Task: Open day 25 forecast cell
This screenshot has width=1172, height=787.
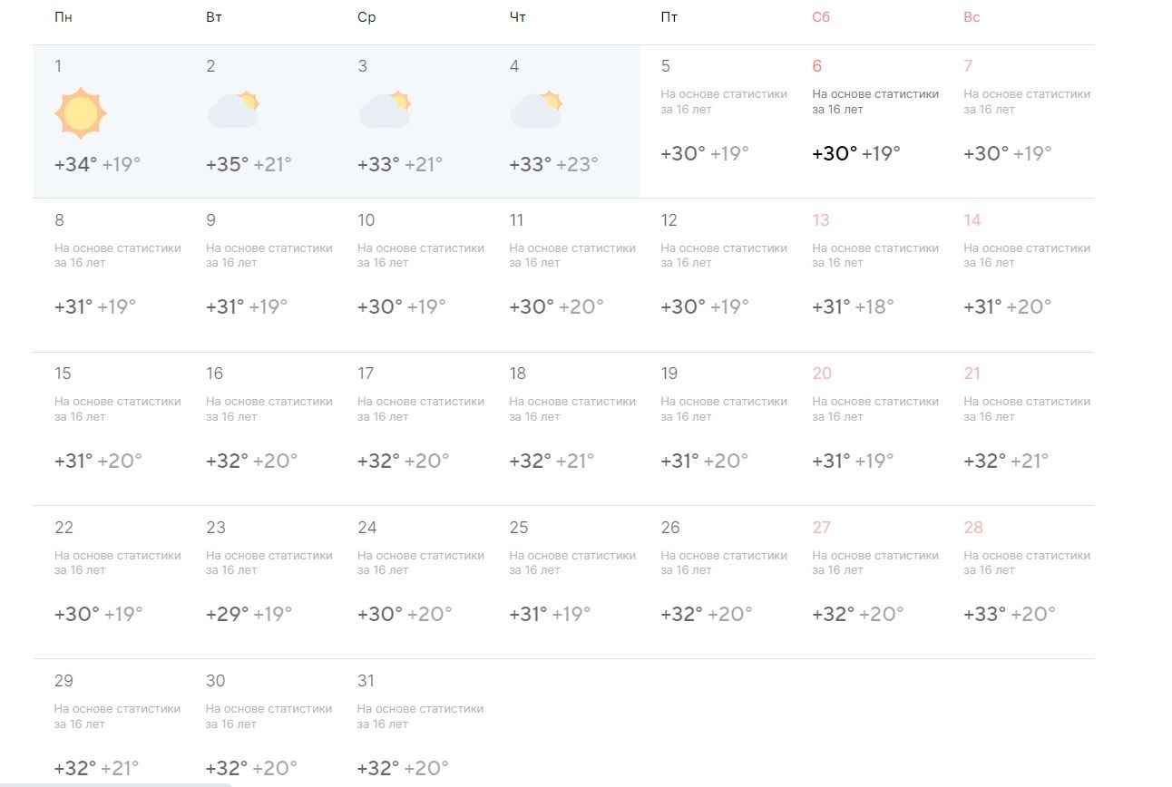Action: pyautogui.click(x=563, y=582)
